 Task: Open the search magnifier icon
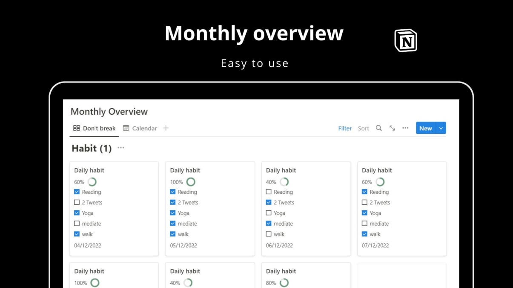coord(378,128)
